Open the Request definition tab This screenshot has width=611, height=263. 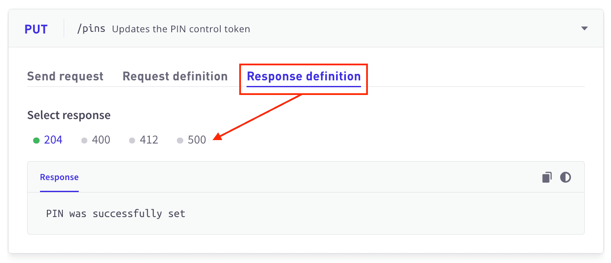click(175, 76)
